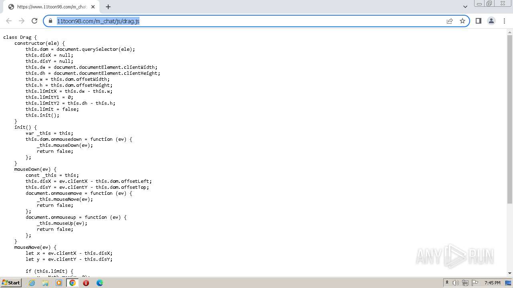Open the clock showing 7:45 PM
The image size is (513, 288).
492,283
